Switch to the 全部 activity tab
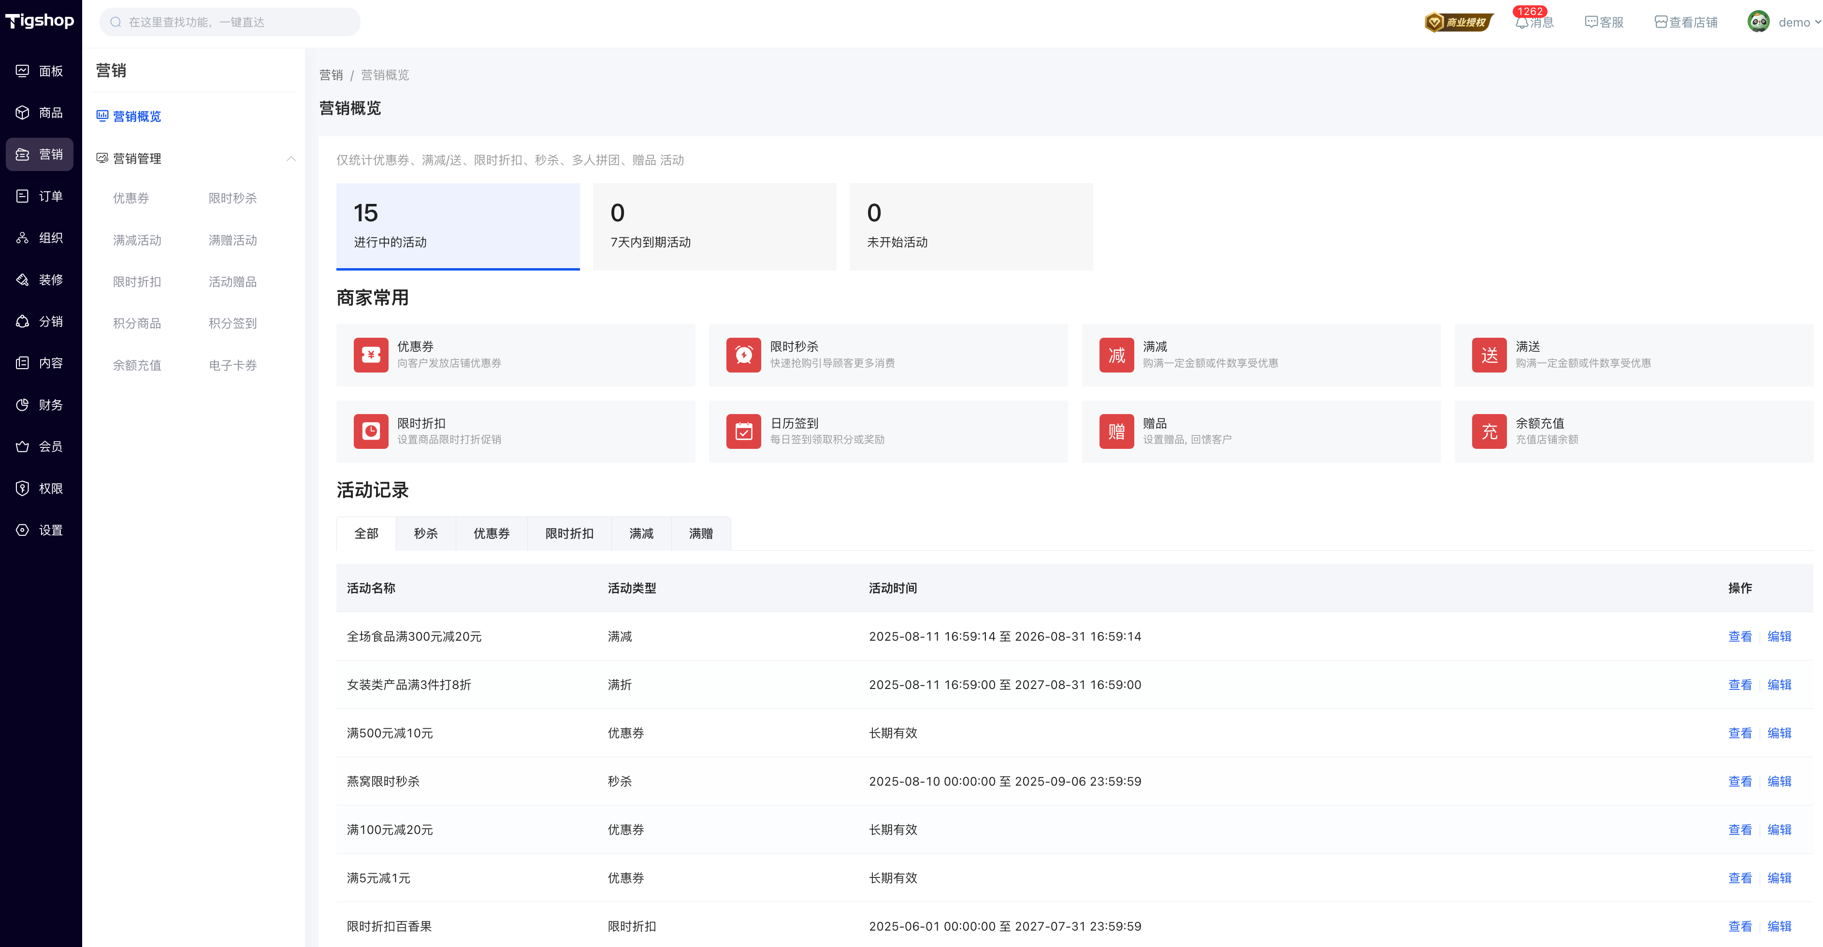The image size is (1823, 947). tap(366, 533)
